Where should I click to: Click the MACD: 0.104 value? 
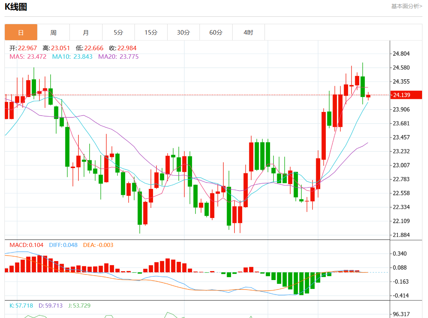[x=26, y=245]
